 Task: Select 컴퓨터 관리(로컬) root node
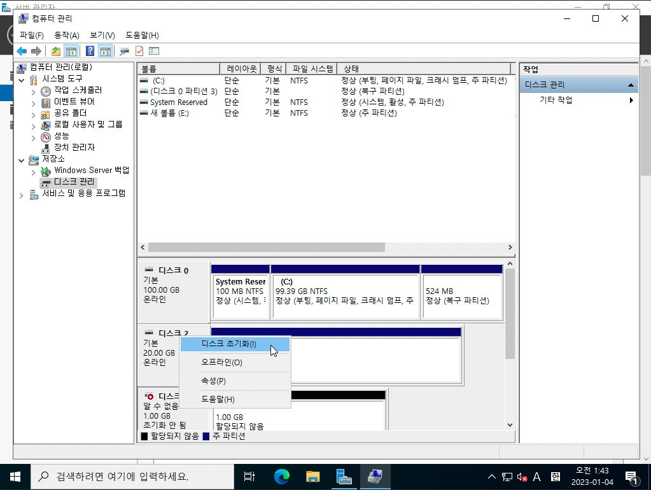(60, 67)
